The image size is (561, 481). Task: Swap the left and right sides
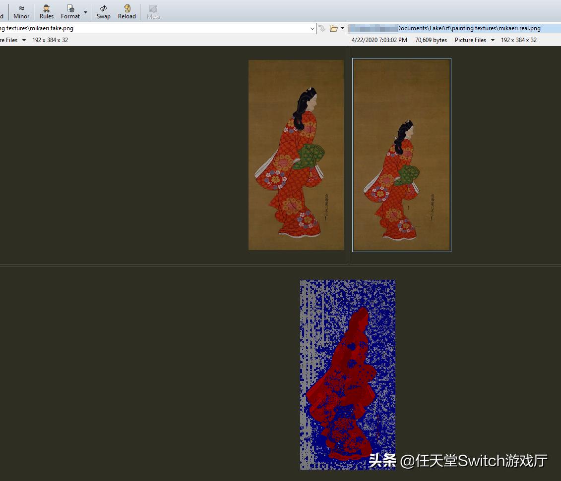[103, 12]
